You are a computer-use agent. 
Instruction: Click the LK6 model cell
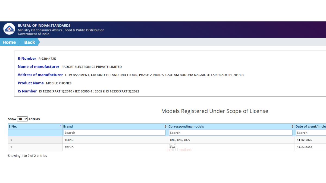point(231,147)
